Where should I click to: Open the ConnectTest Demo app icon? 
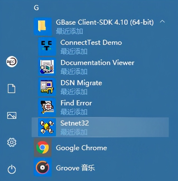click(x=47, y=47)
